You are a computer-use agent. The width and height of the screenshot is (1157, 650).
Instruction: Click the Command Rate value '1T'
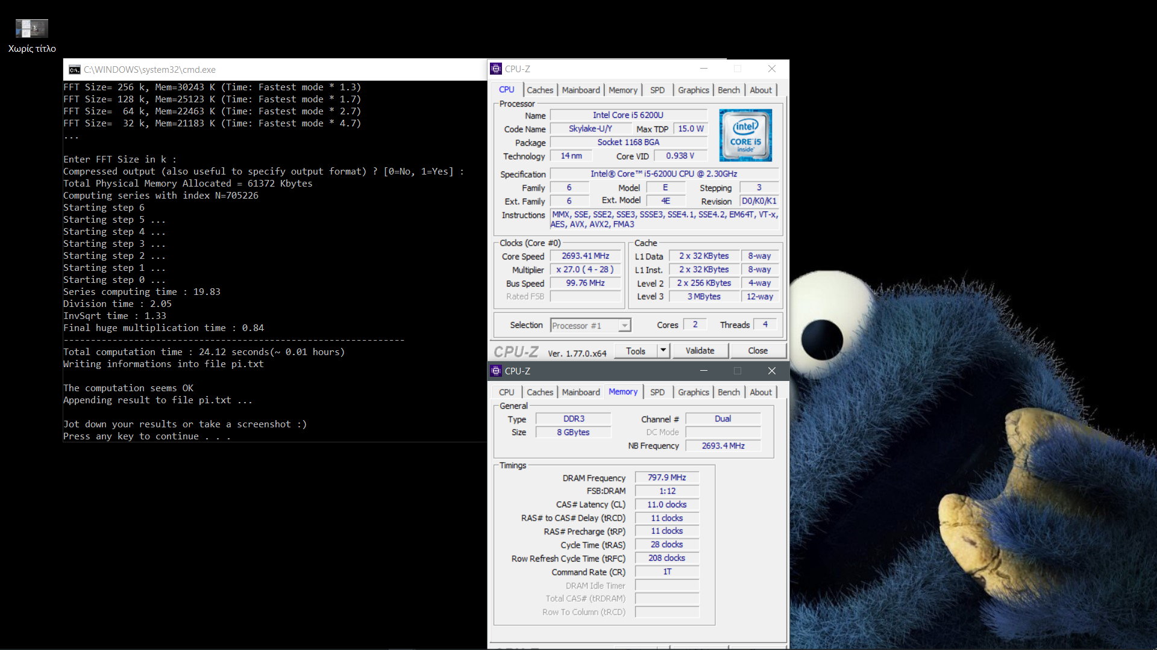[667, 572]
